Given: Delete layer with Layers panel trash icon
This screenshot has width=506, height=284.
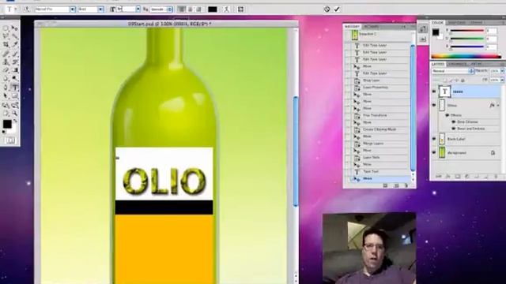Looking at the screenshot, I should pos(496,177).
